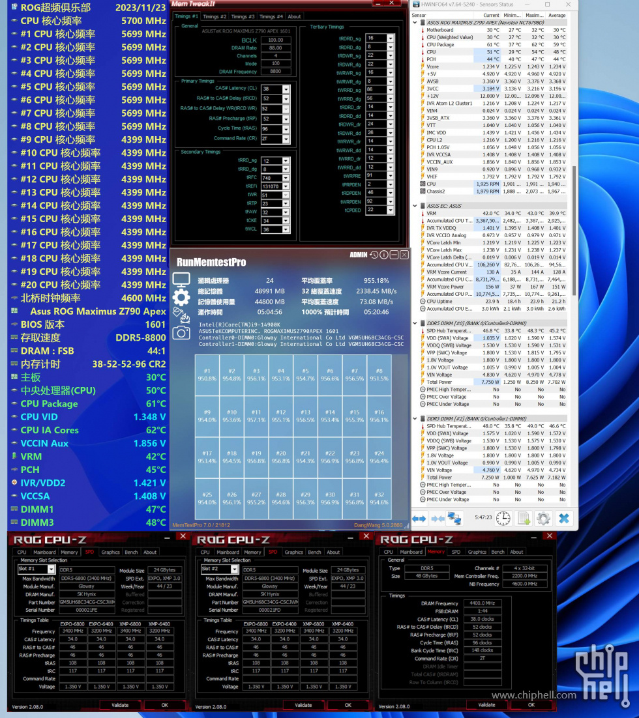
Task: Click Validate in the rightmost CPU-Z Memory window
Action: point(487,705)
